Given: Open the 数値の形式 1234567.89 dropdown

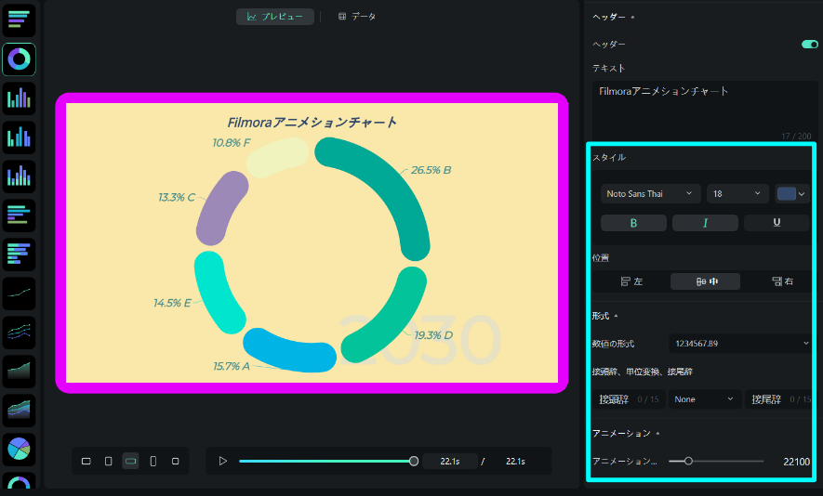Looking at the screenshot, I should tap(740, 344).
